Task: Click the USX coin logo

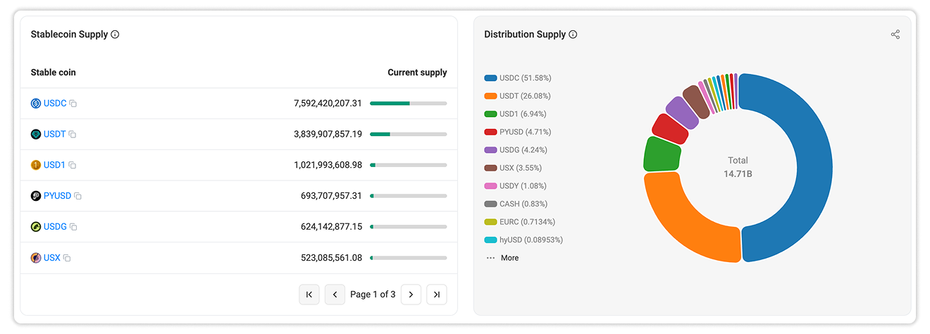Action: pos(36,258)
